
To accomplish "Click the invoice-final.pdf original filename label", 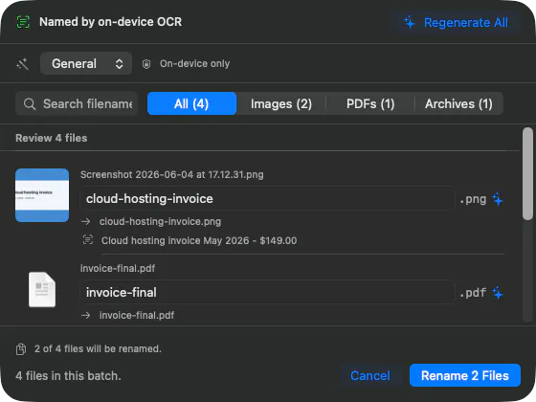I will pos(118,268).
